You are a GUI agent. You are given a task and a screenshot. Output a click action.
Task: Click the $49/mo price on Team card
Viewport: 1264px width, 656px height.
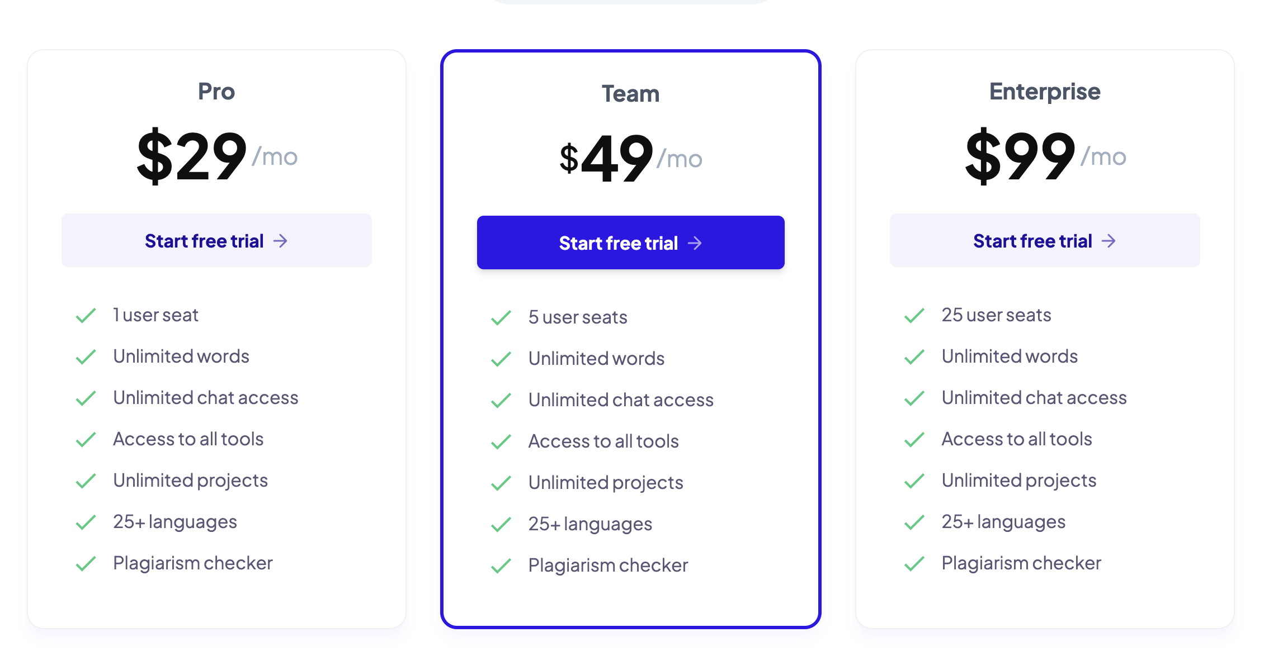(x=630, y=159)
